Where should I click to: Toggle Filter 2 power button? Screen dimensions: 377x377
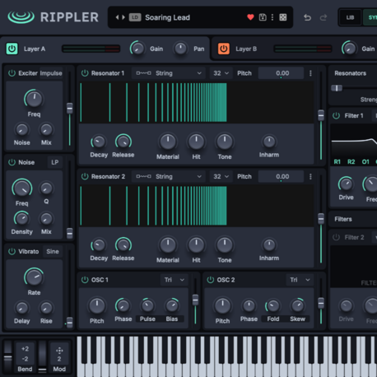336,237
